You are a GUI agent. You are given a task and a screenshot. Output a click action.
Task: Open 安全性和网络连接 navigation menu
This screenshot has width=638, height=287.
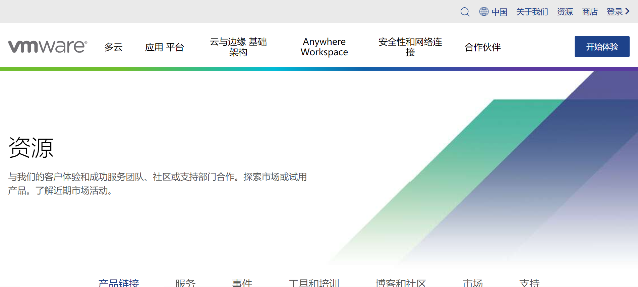[410, 47]
